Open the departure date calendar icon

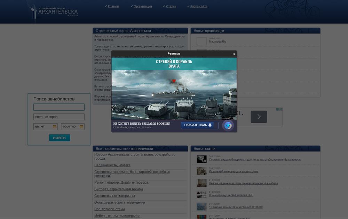[55, 126]
